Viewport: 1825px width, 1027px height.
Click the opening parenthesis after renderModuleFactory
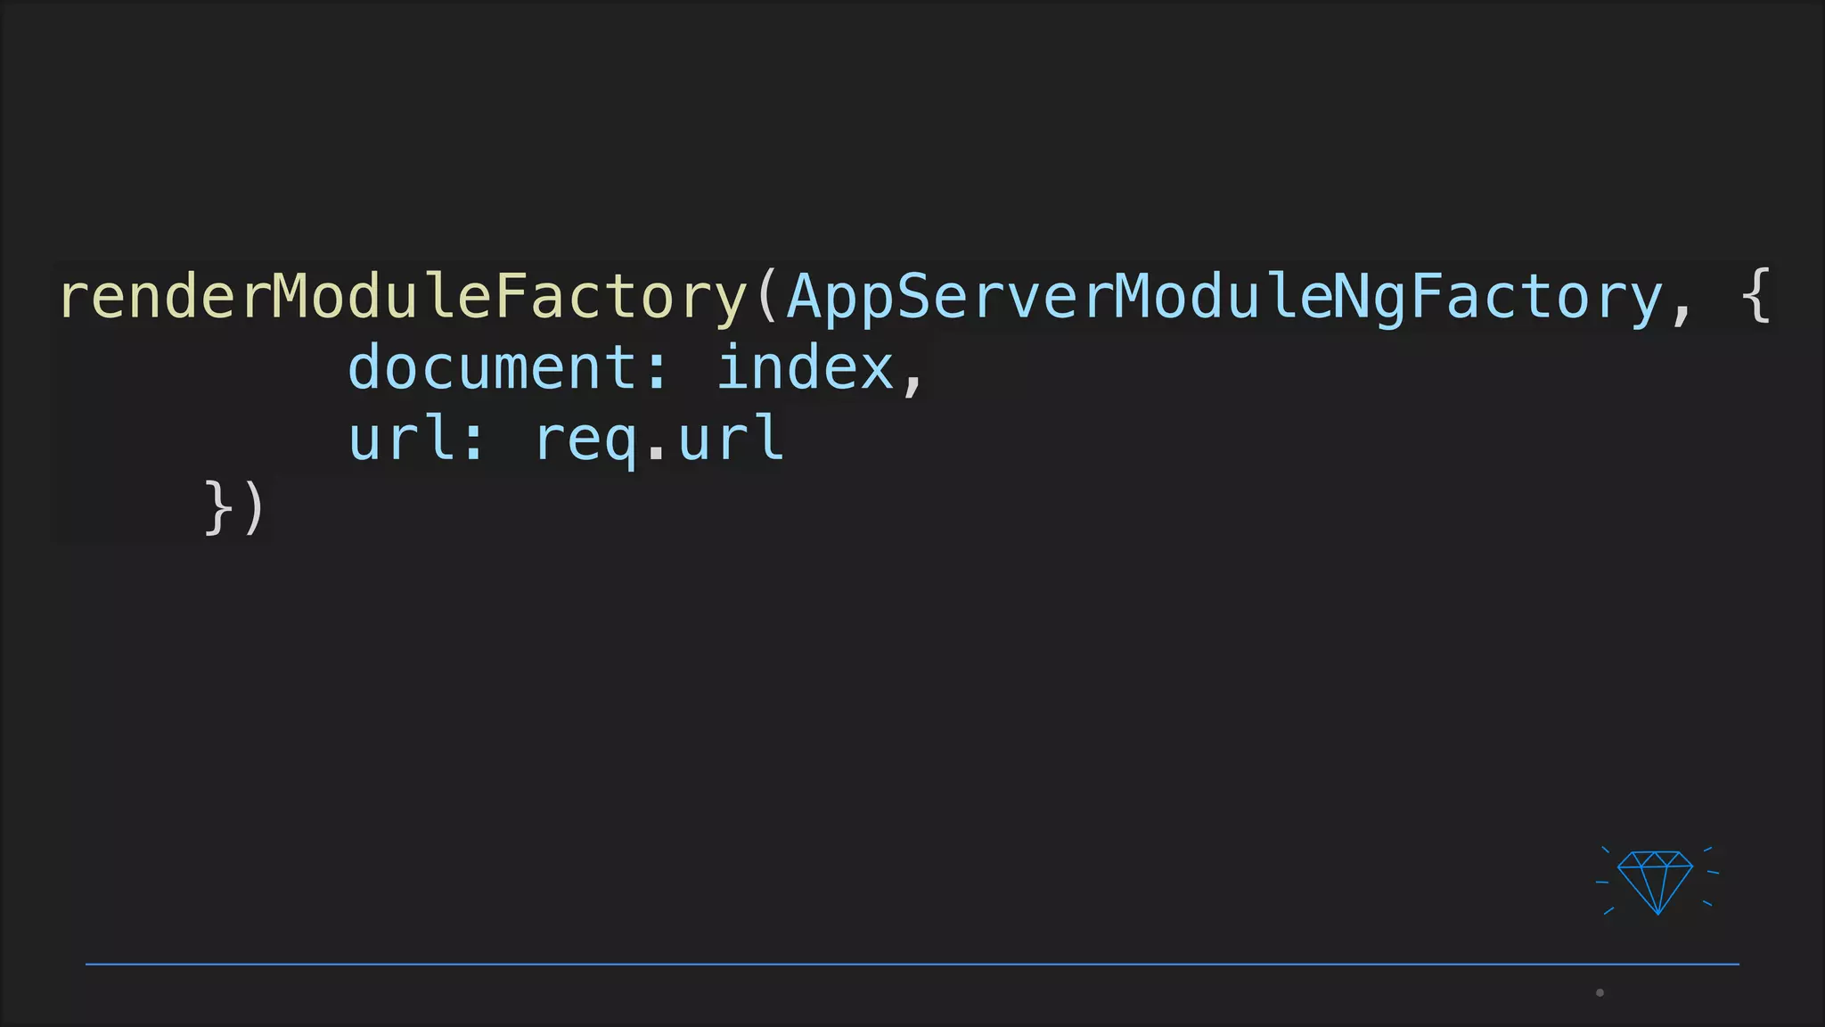pos(767,296)
